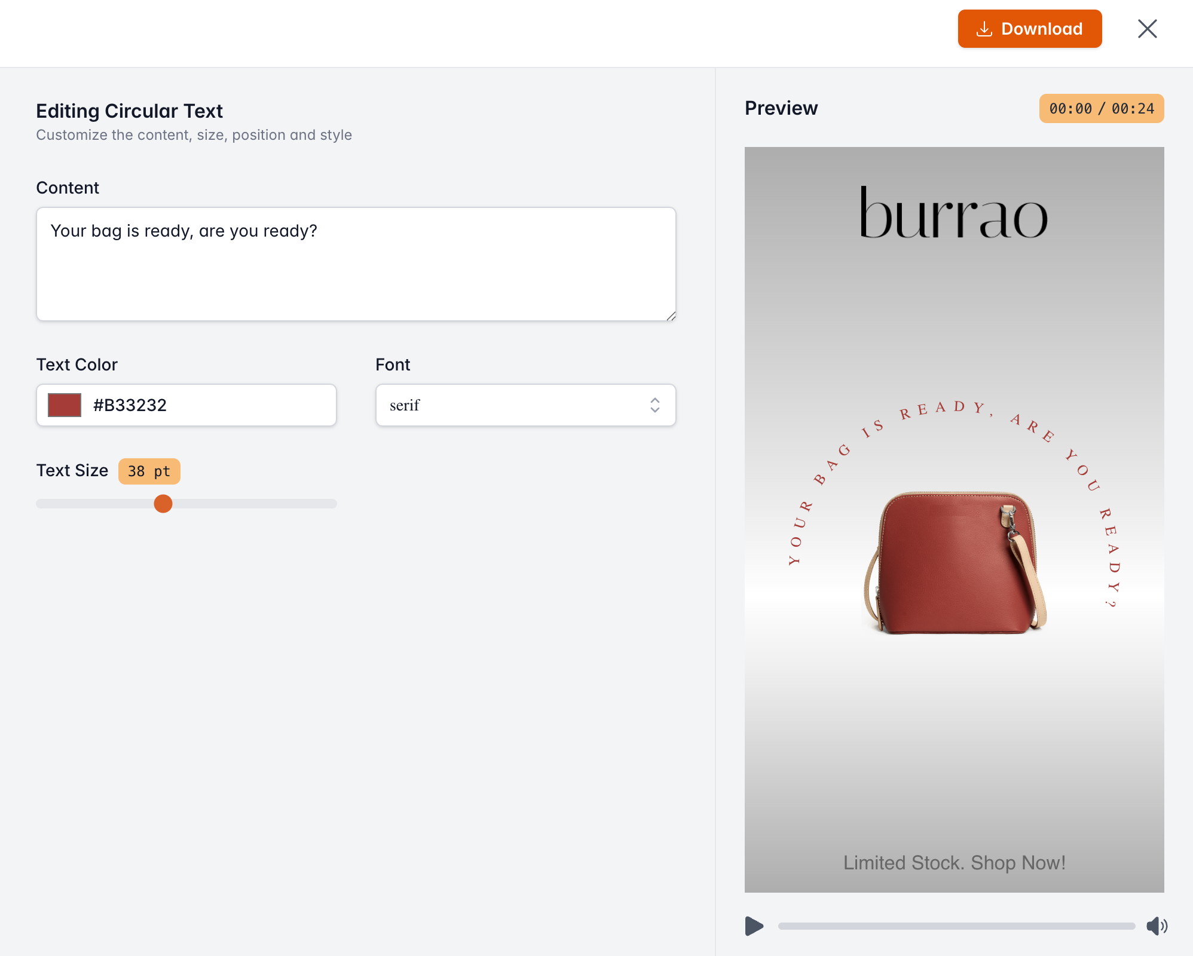Click the Text Size slider handle

pos(163,504)
